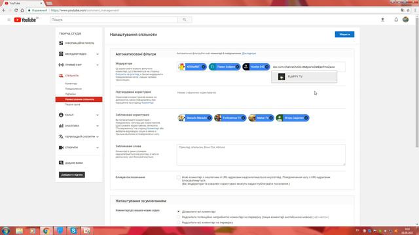Unblock Minisilo Minisilo with its x icon
The height and width of the screenshot is (235, 419).
[x=209, y=117]
